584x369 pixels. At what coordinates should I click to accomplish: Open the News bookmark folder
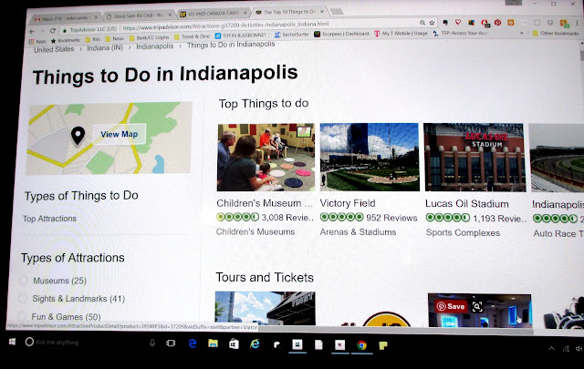click(114, 38)
